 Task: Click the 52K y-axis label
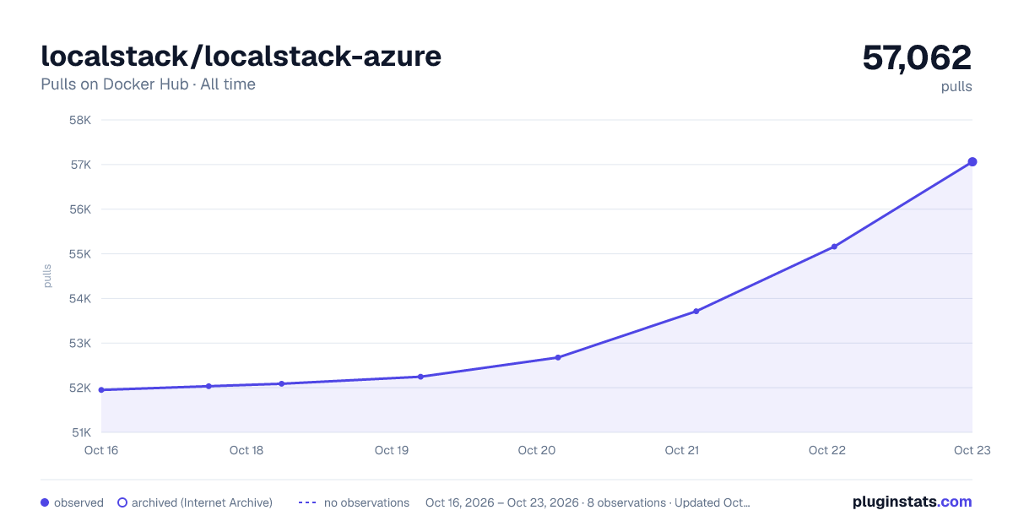tap(80, 388)
